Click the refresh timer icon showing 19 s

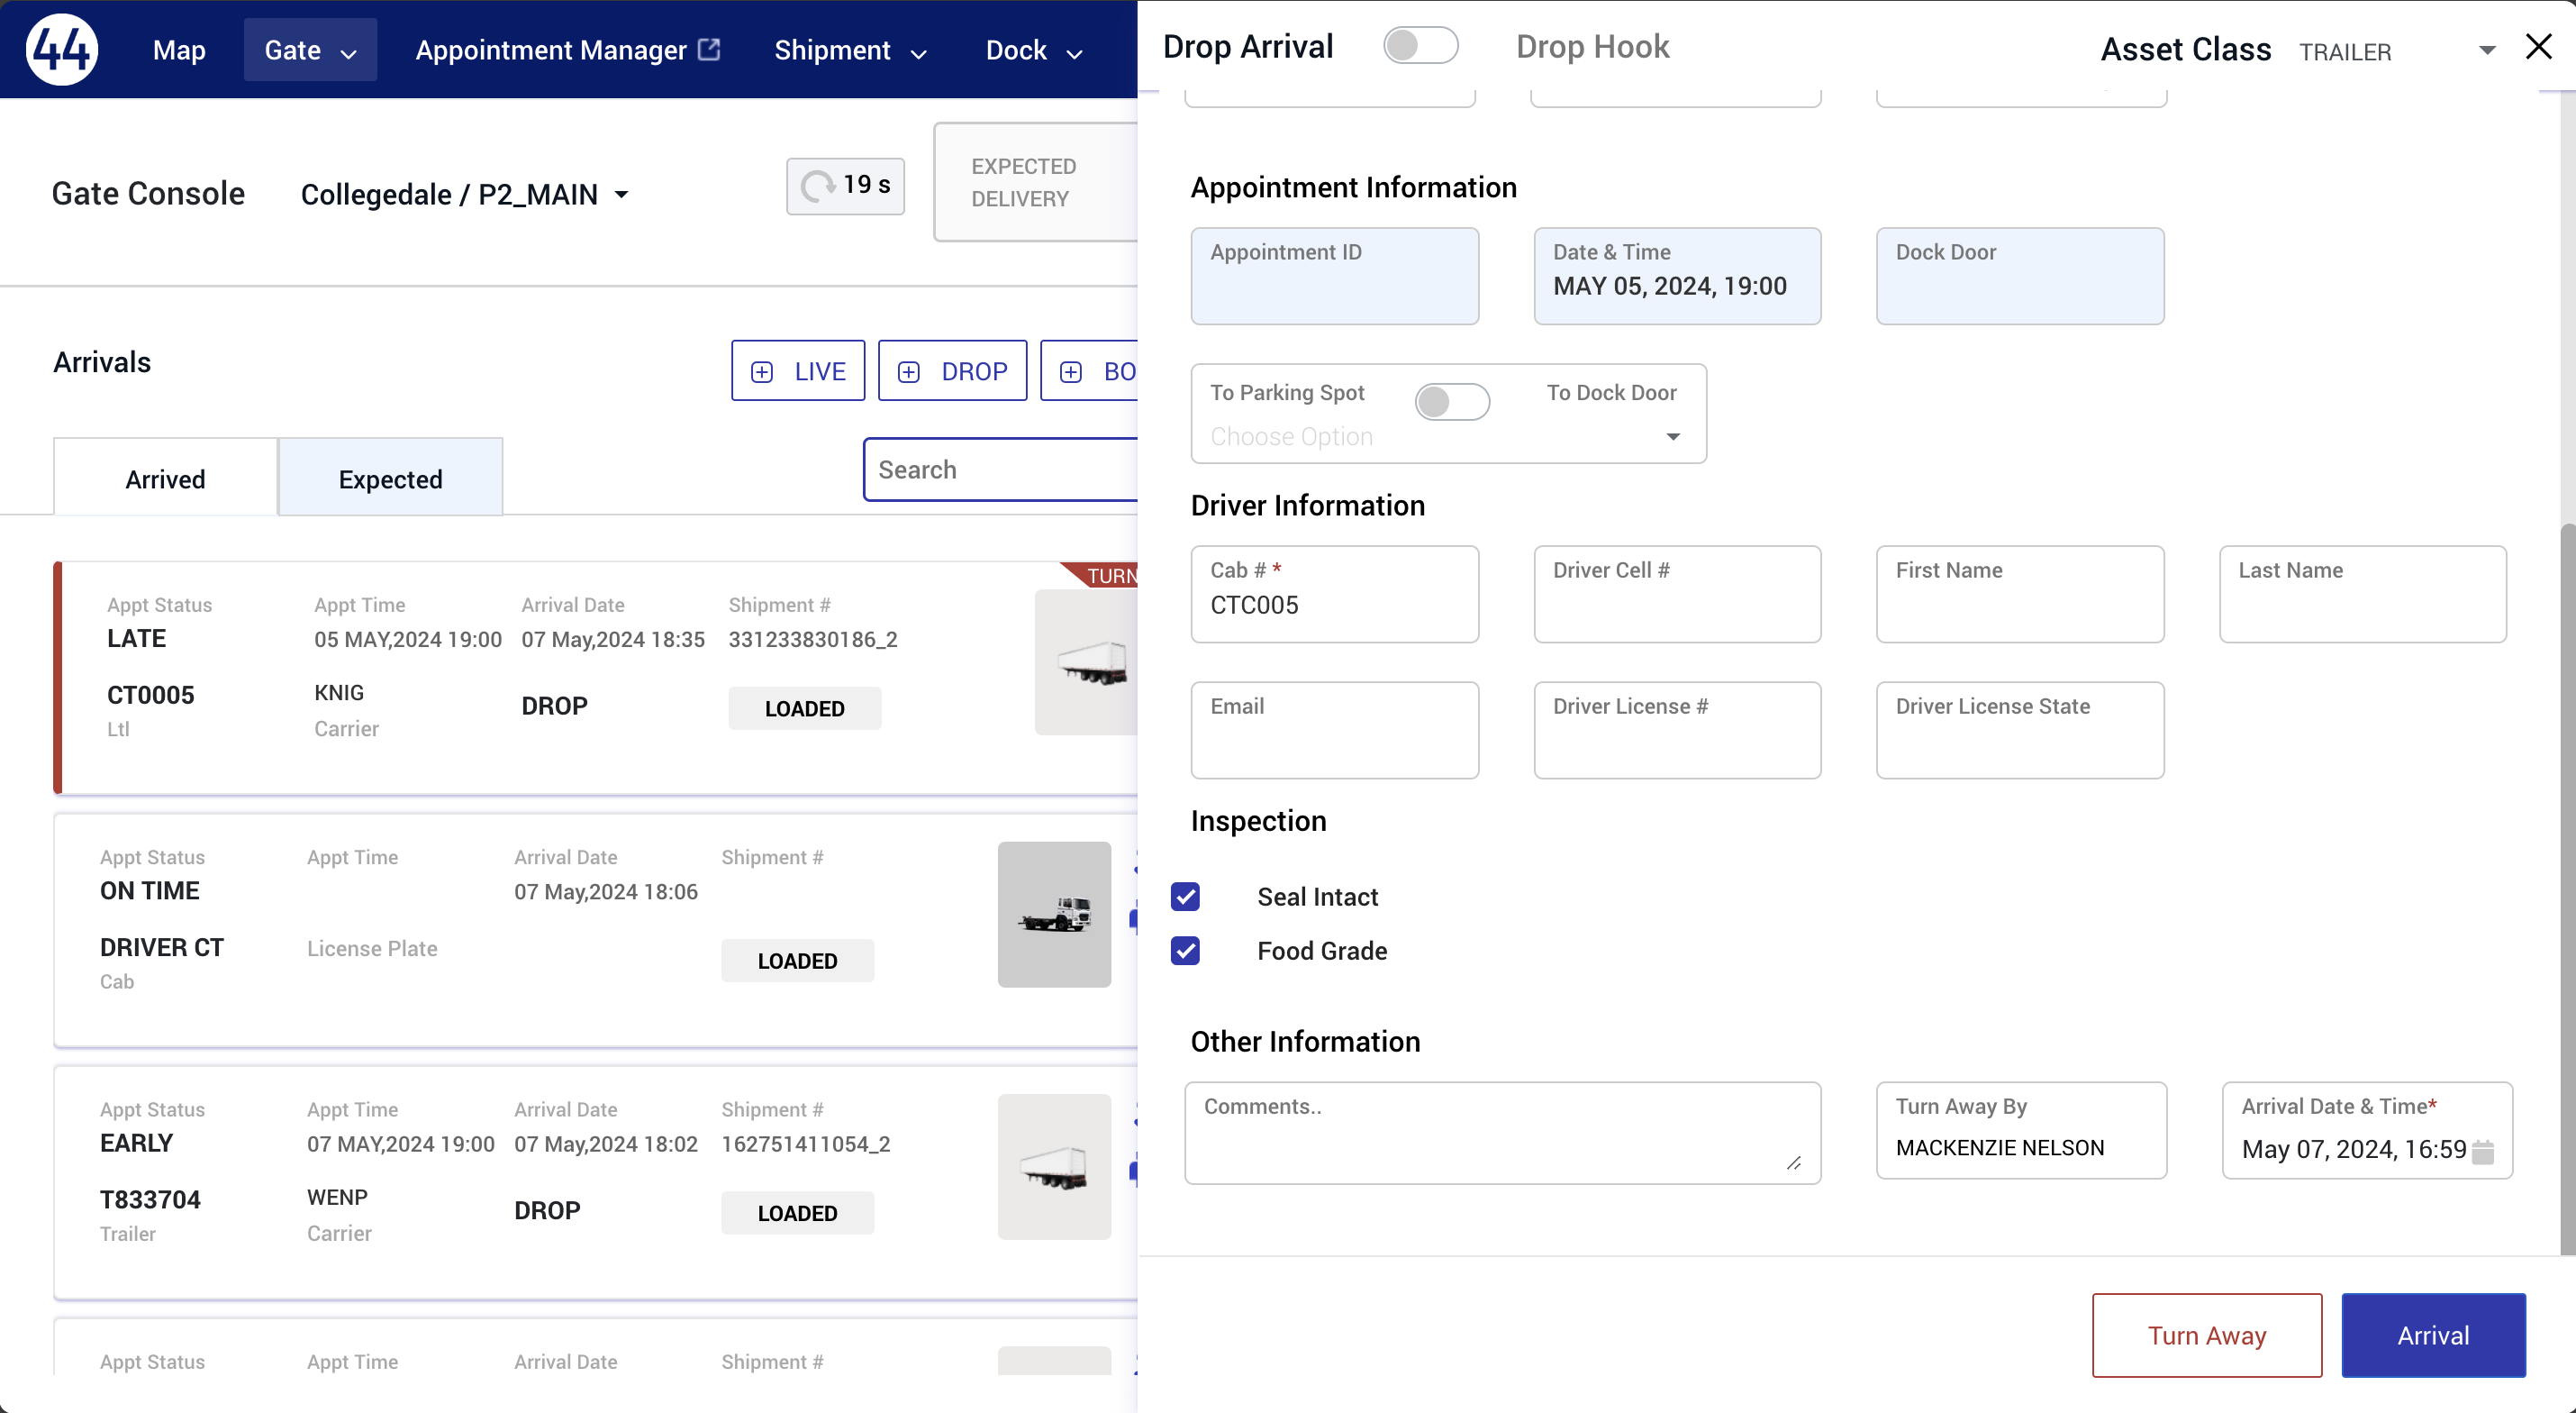(818, 185)
